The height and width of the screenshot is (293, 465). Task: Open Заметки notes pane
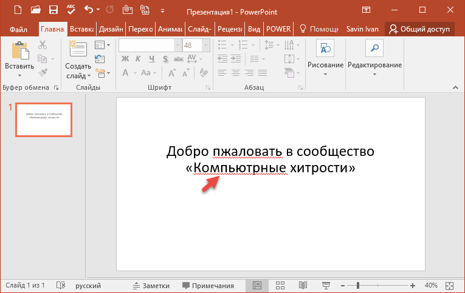(151, 286)
